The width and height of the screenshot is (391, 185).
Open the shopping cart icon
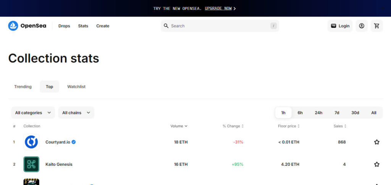click(376, 26)
